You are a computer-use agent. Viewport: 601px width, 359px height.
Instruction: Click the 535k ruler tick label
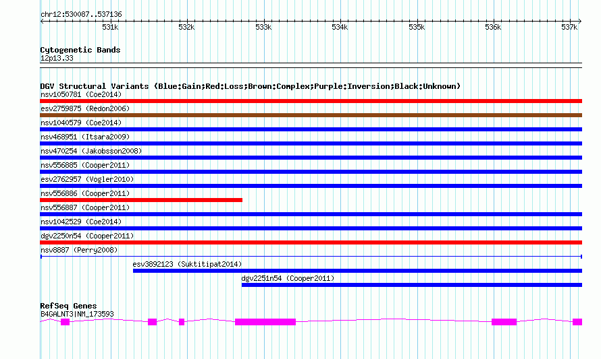tap(417, 27)
